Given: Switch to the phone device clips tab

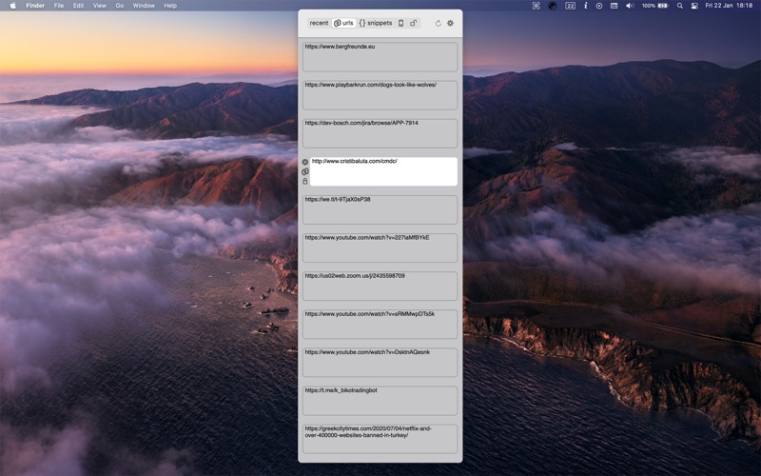Looking at the screenshot, I should coord(400,23).
